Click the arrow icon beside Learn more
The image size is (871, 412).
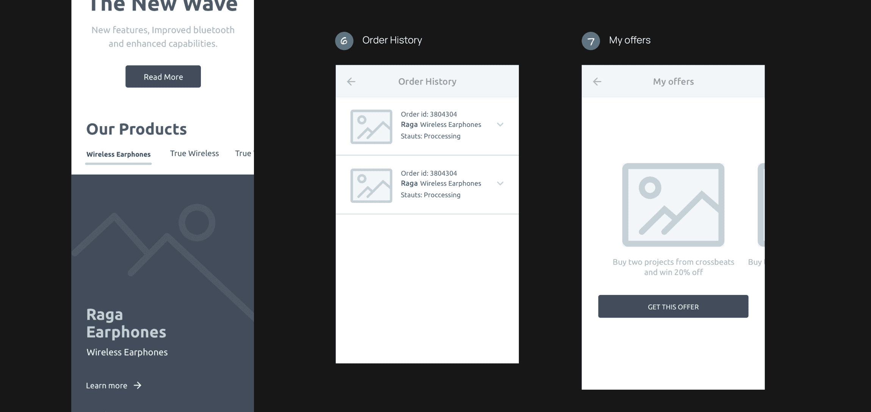[x=138, y=385]
